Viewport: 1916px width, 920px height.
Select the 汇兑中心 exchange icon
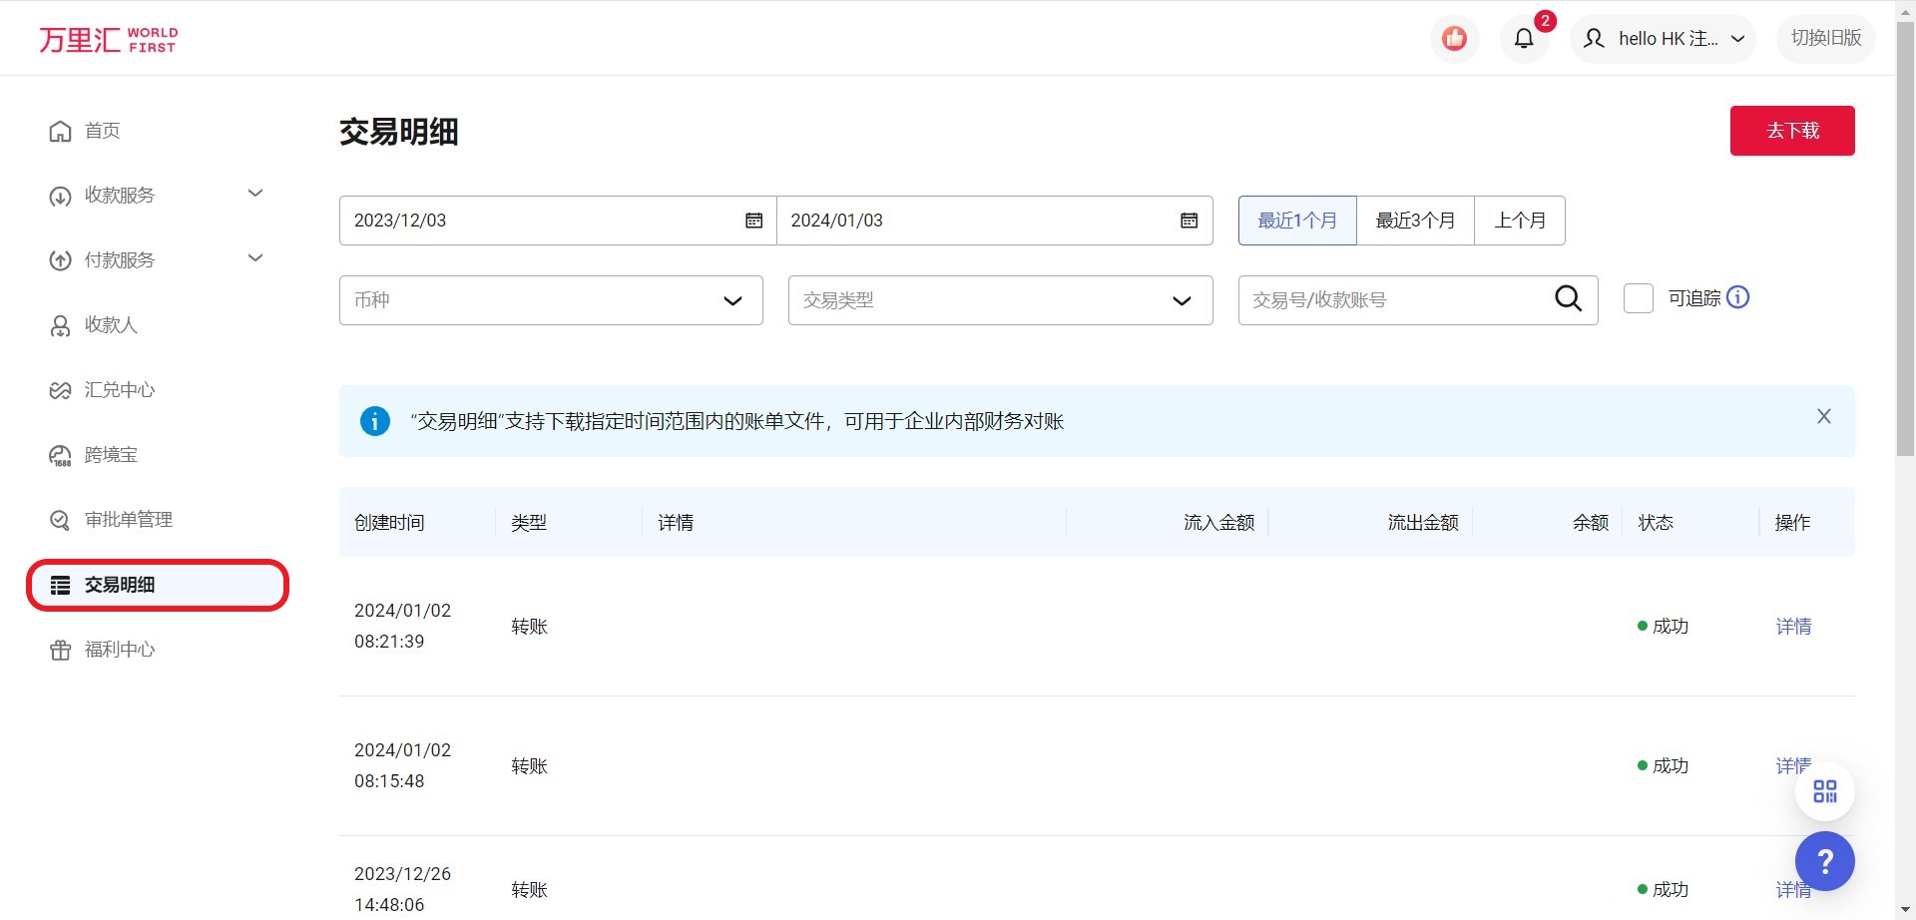[x=60, y=389]
